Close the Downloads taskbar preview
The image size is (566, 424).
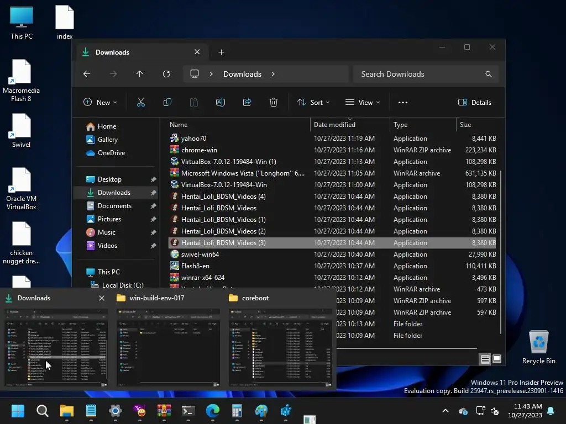102,298
